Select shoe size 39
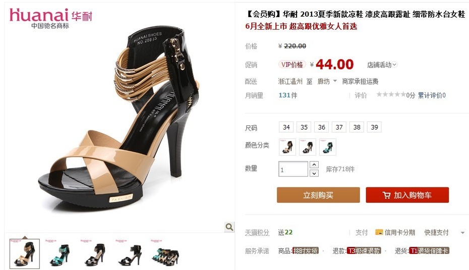This screenshot has height=270, width=469. click(x=374, y=127)
